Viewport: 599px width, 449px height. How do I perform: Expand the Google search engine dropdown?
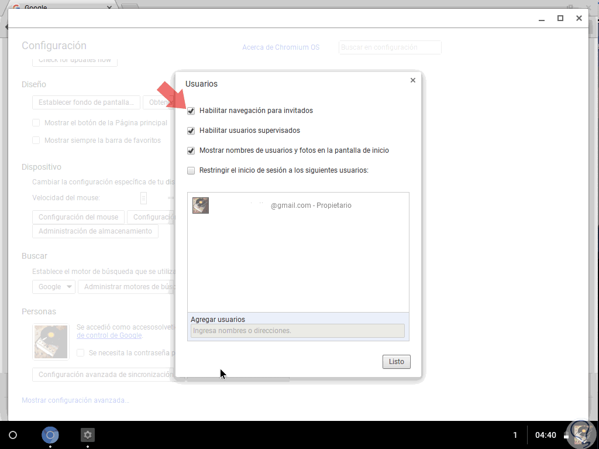(53, 287)
